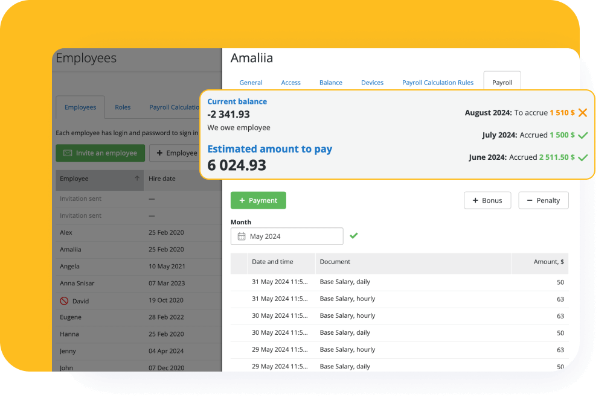This screenshot has height=415, width=616.
Task: Click the green Payment button
Action: click(258, 200)
